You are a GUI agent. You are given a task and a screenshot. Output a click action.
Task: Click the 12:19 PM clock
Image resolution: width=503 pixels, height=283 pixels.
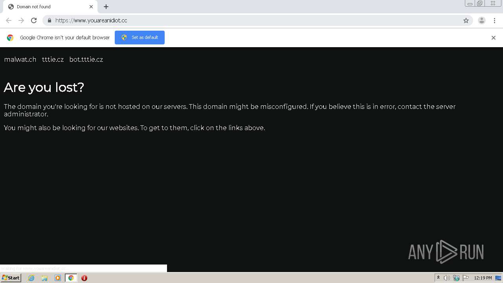pyautogui.click(x=483, y=278)
